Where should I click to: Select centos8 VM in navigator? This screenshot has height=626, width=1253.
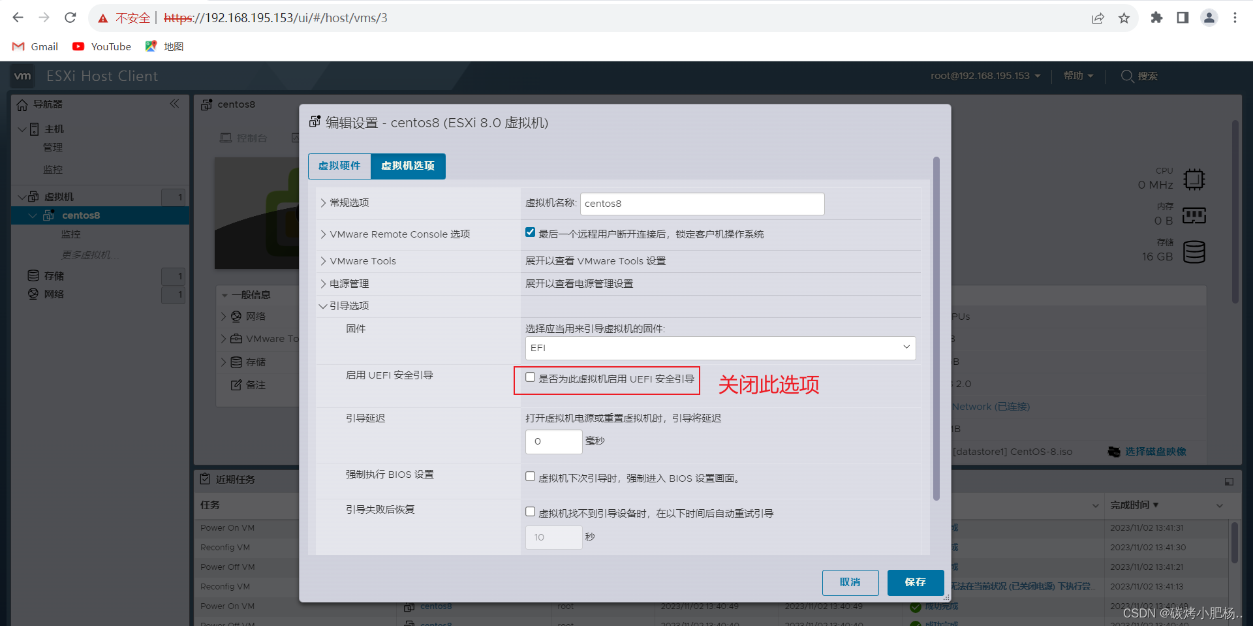[81, 215]
